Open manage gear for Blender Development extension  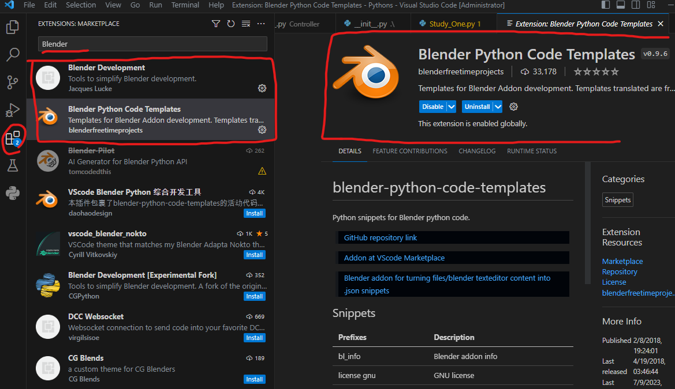pyautogui.click(x=262, y=88)
